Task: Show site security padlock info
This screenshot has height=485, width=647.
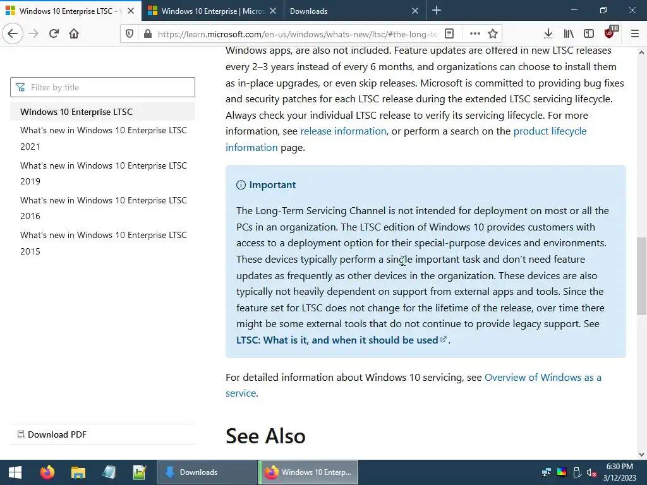Action: (x=148, y=34)
